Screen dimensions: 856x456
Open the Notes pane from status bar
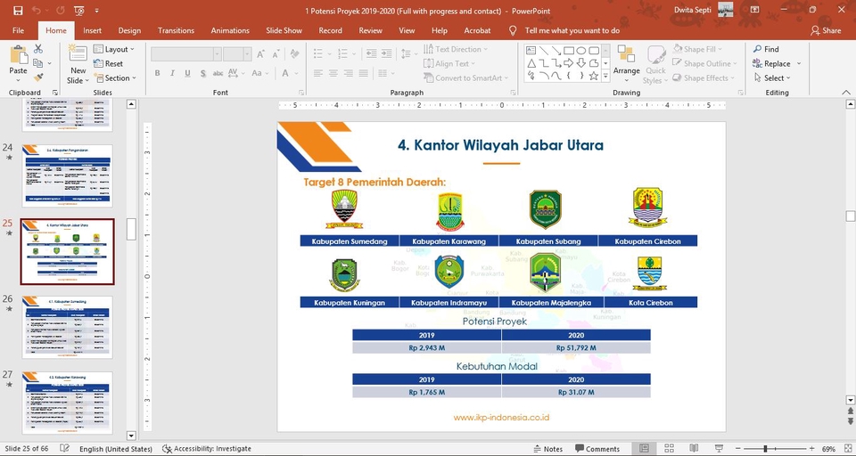pos(548,449)
